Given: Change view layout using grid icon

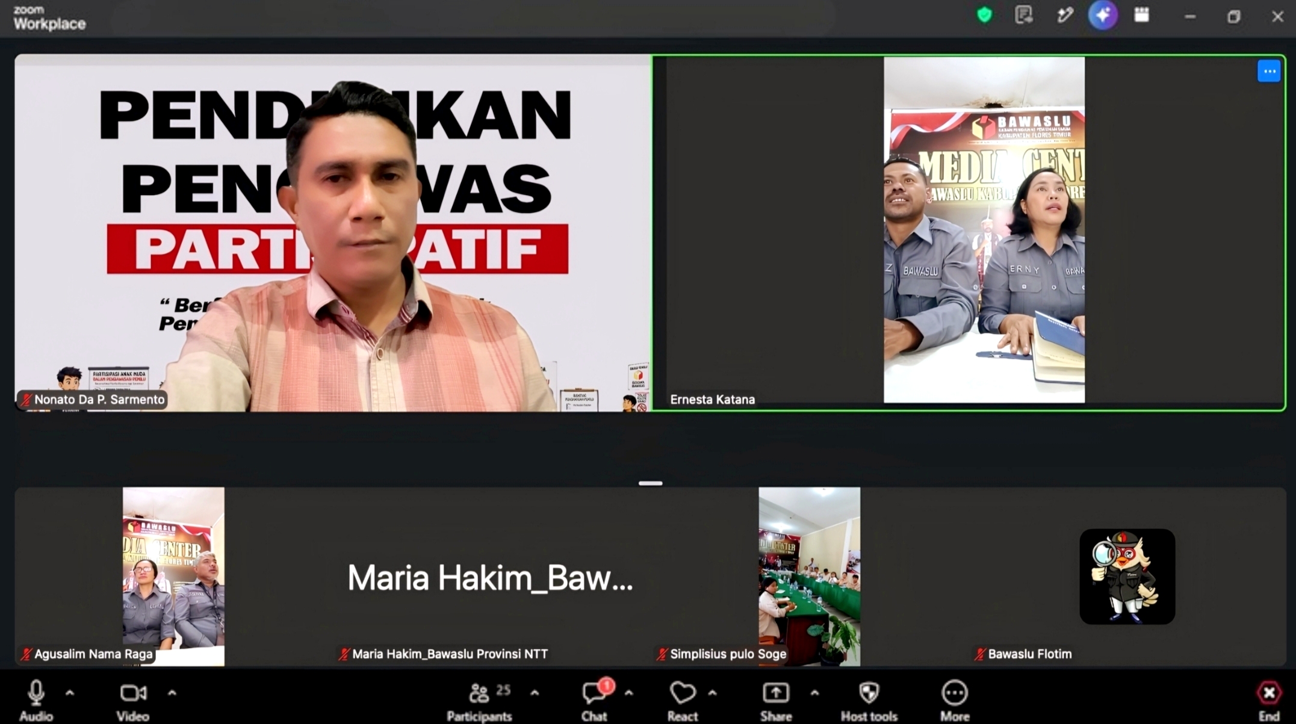Looking at the screenshot, I should [x=1141, y=15].
